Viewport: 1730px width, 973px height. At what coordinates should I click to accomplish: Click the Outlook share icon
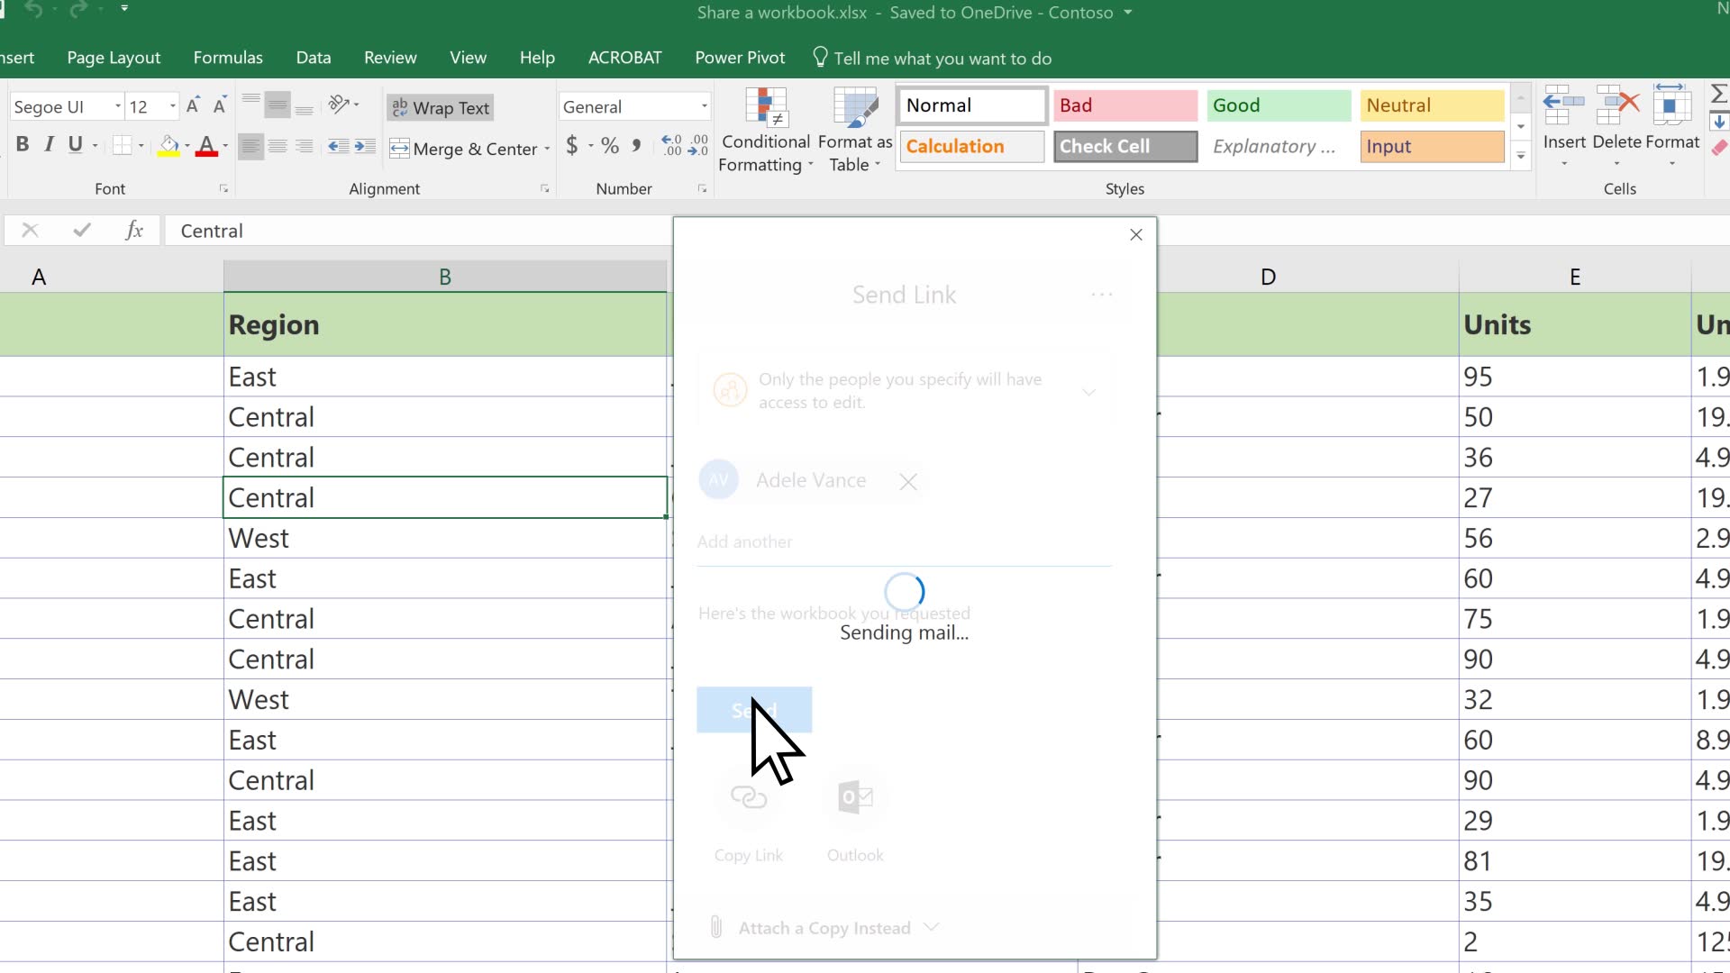point(853,796)
